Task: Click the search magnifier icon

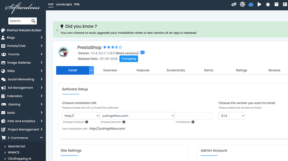Action: pos(33,21)
